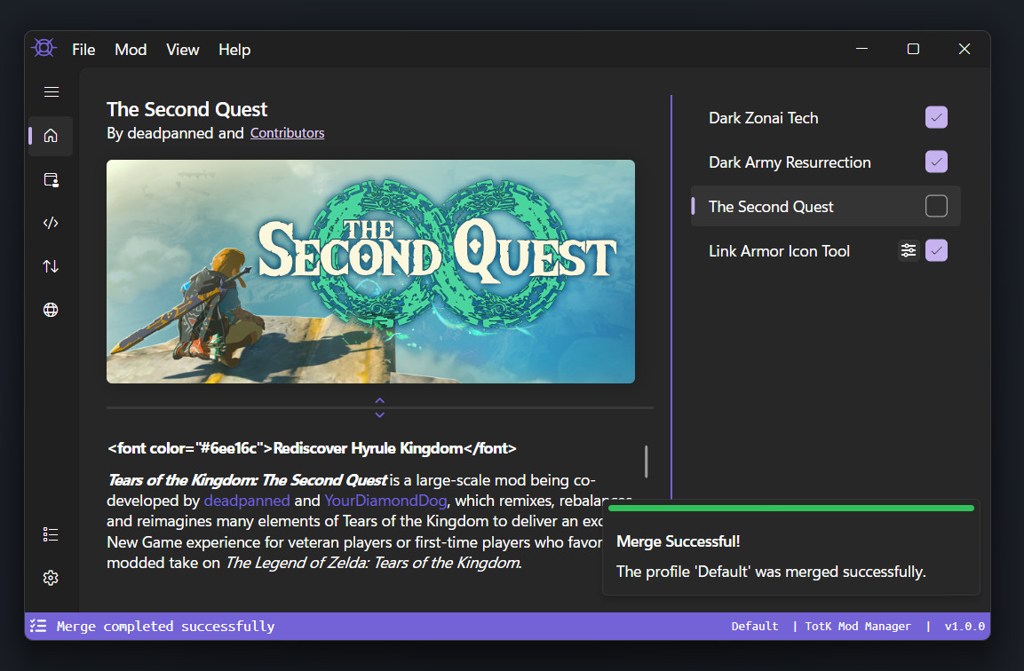
Task: Open the Mod menu
Action: tap(130, 50)
